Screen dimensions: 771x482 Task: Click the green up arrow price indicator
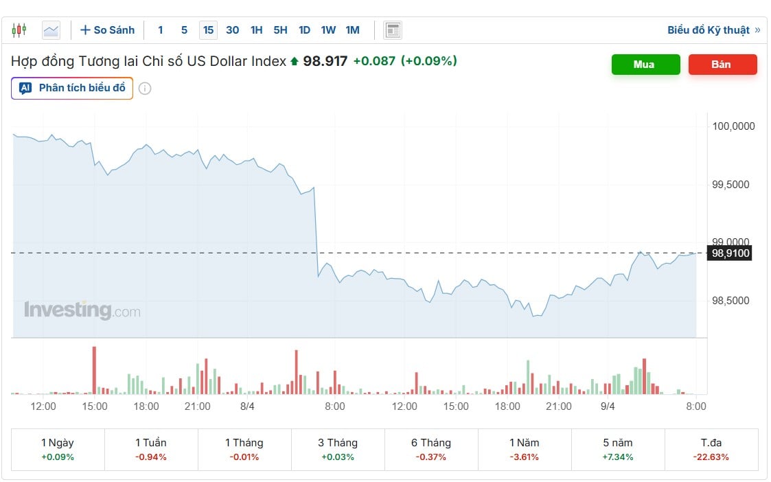295,62
